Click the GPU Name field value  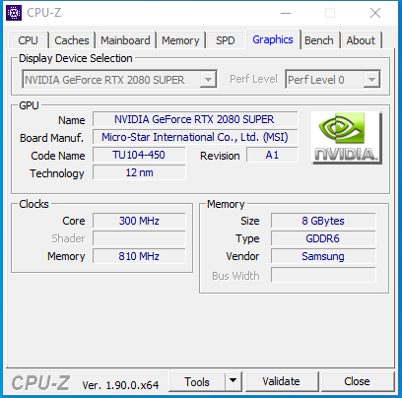[195, 119]
